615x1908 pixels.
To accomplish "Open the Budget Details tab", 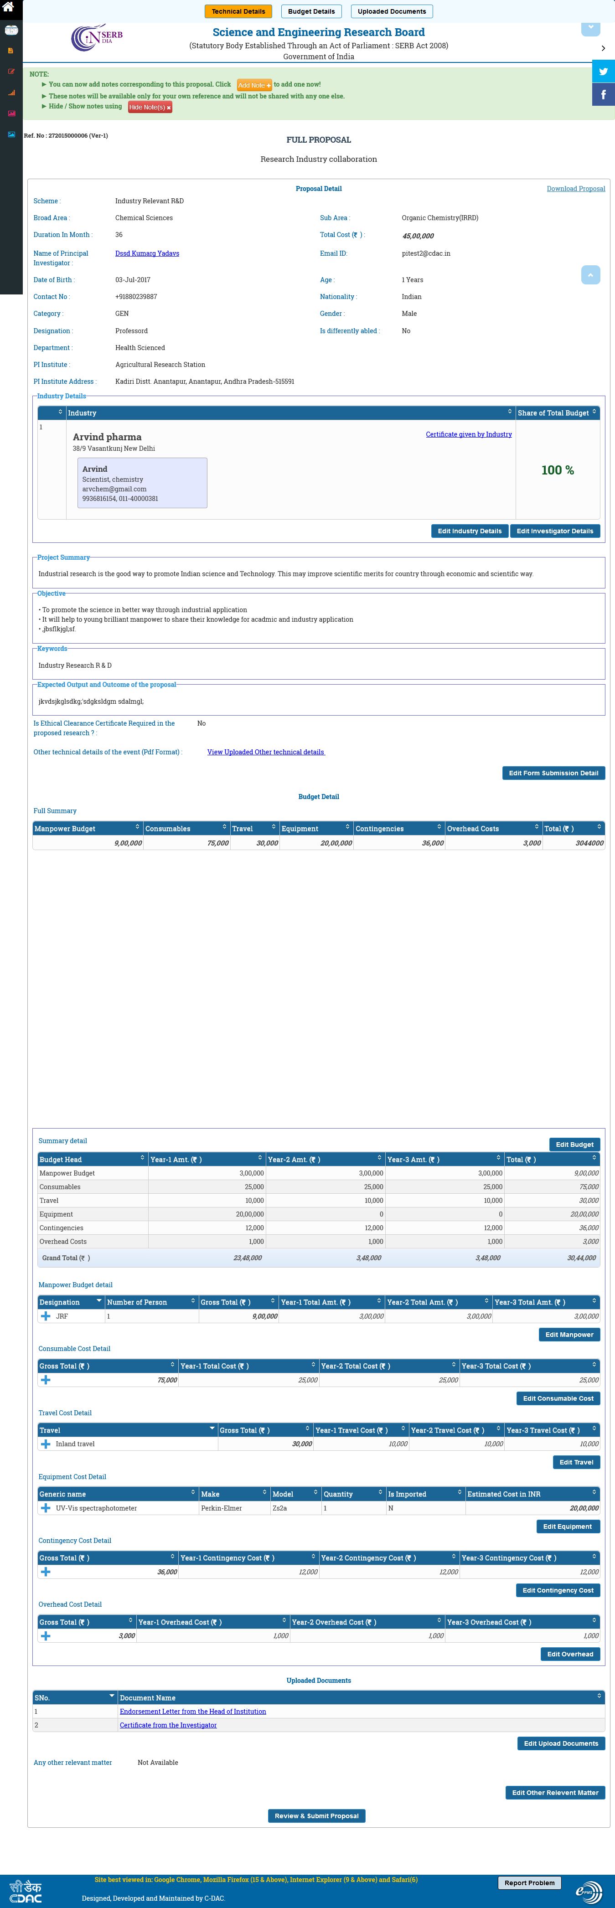I will point(311,11).
